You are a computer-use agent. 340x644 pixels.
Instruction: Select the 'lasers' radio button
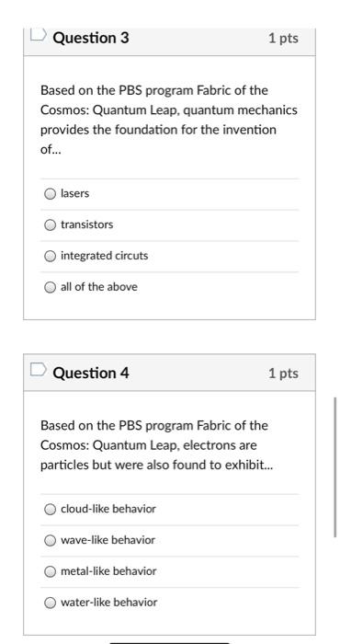50,193
